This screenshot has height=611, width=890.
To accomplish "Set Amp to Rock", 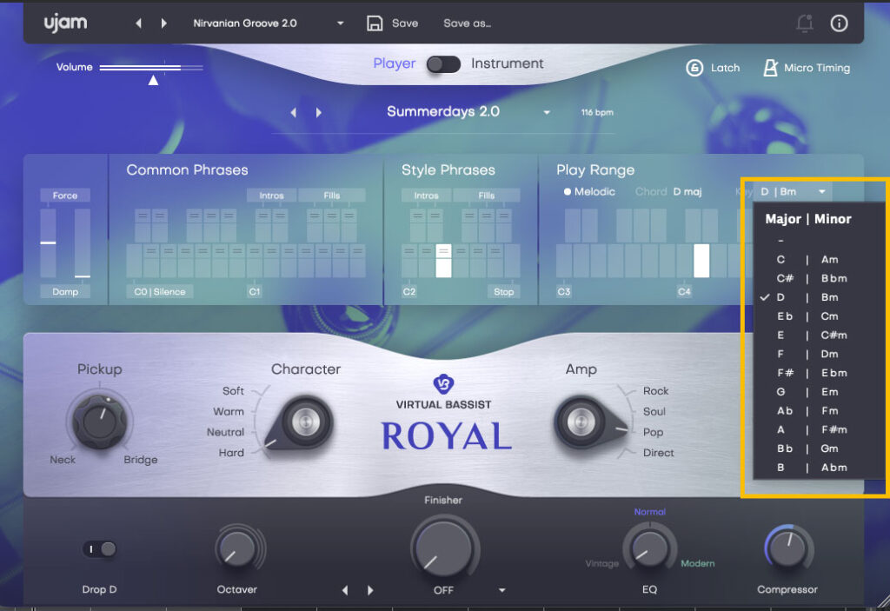I will click(655, 391).
